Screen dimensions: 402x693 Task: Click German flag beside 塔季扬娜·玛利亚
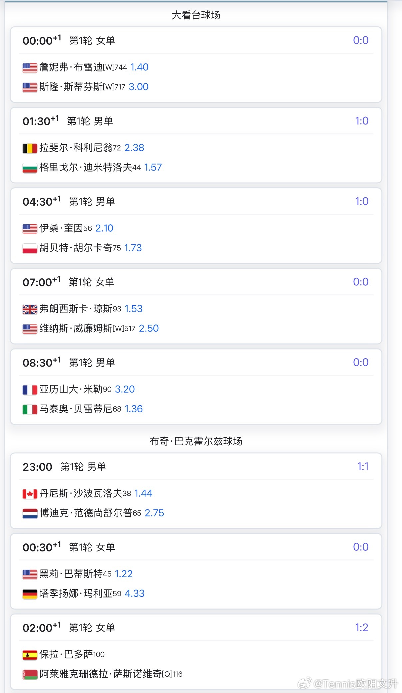point(30,594)
